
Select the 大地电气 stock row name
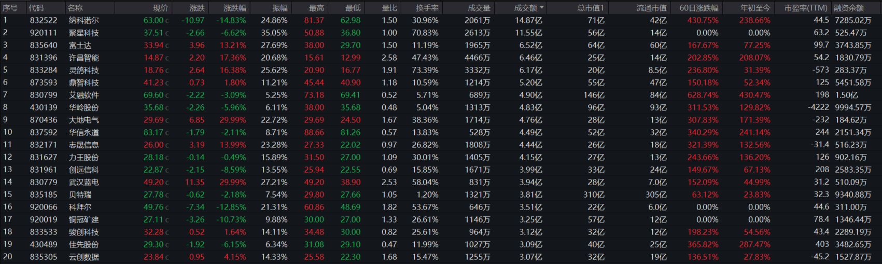click(83, 120)
